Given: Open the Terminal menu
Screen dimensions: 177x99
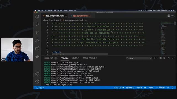Looking at the screenshot, I should pyautogui.click(x=65, y=10).
